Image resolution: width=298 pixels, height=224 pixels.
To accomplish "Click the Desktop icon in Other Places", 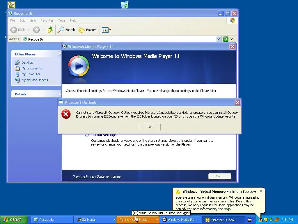I will (17, 62).
